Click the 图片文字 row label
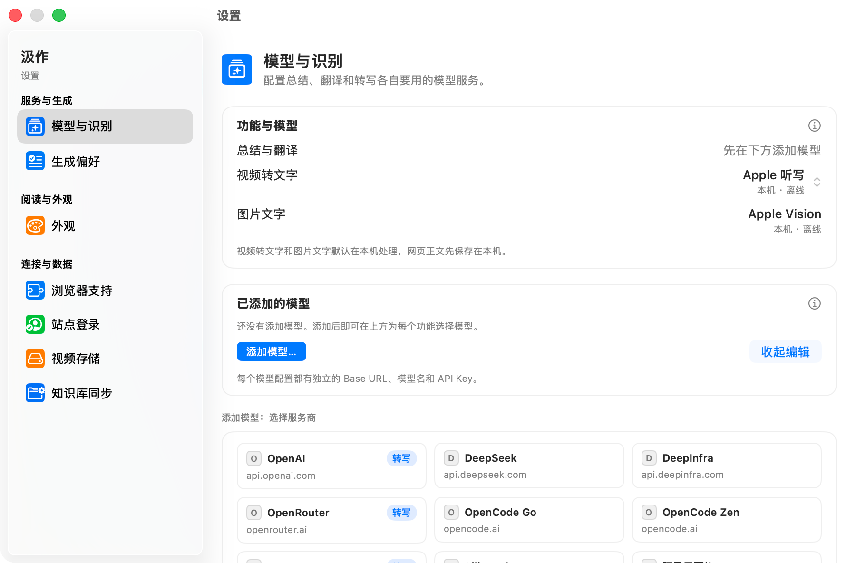Image resolution: width=856 pixels, height=563 pixels. (x=261, y=214)
